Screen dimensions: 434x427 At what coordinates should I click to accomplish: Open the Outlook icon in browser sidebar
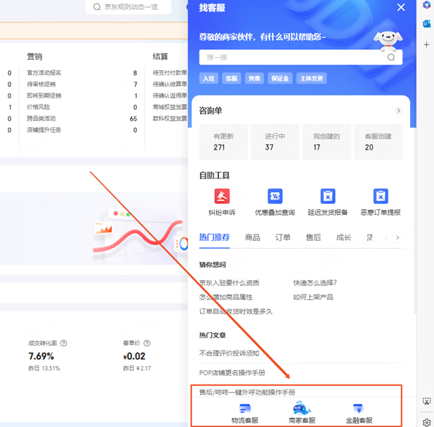click(426, 24)
